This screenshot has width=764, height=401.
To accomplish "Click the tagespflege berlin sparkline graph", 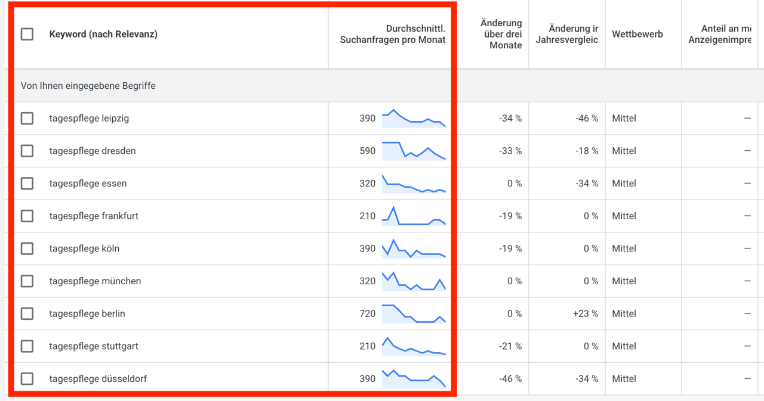I will [414, 313].
